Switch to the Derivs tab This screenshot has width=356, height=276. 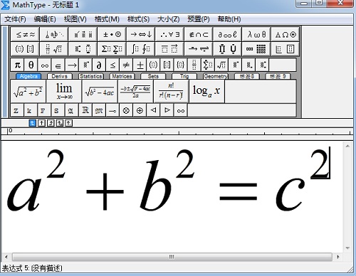coord(59,76)
